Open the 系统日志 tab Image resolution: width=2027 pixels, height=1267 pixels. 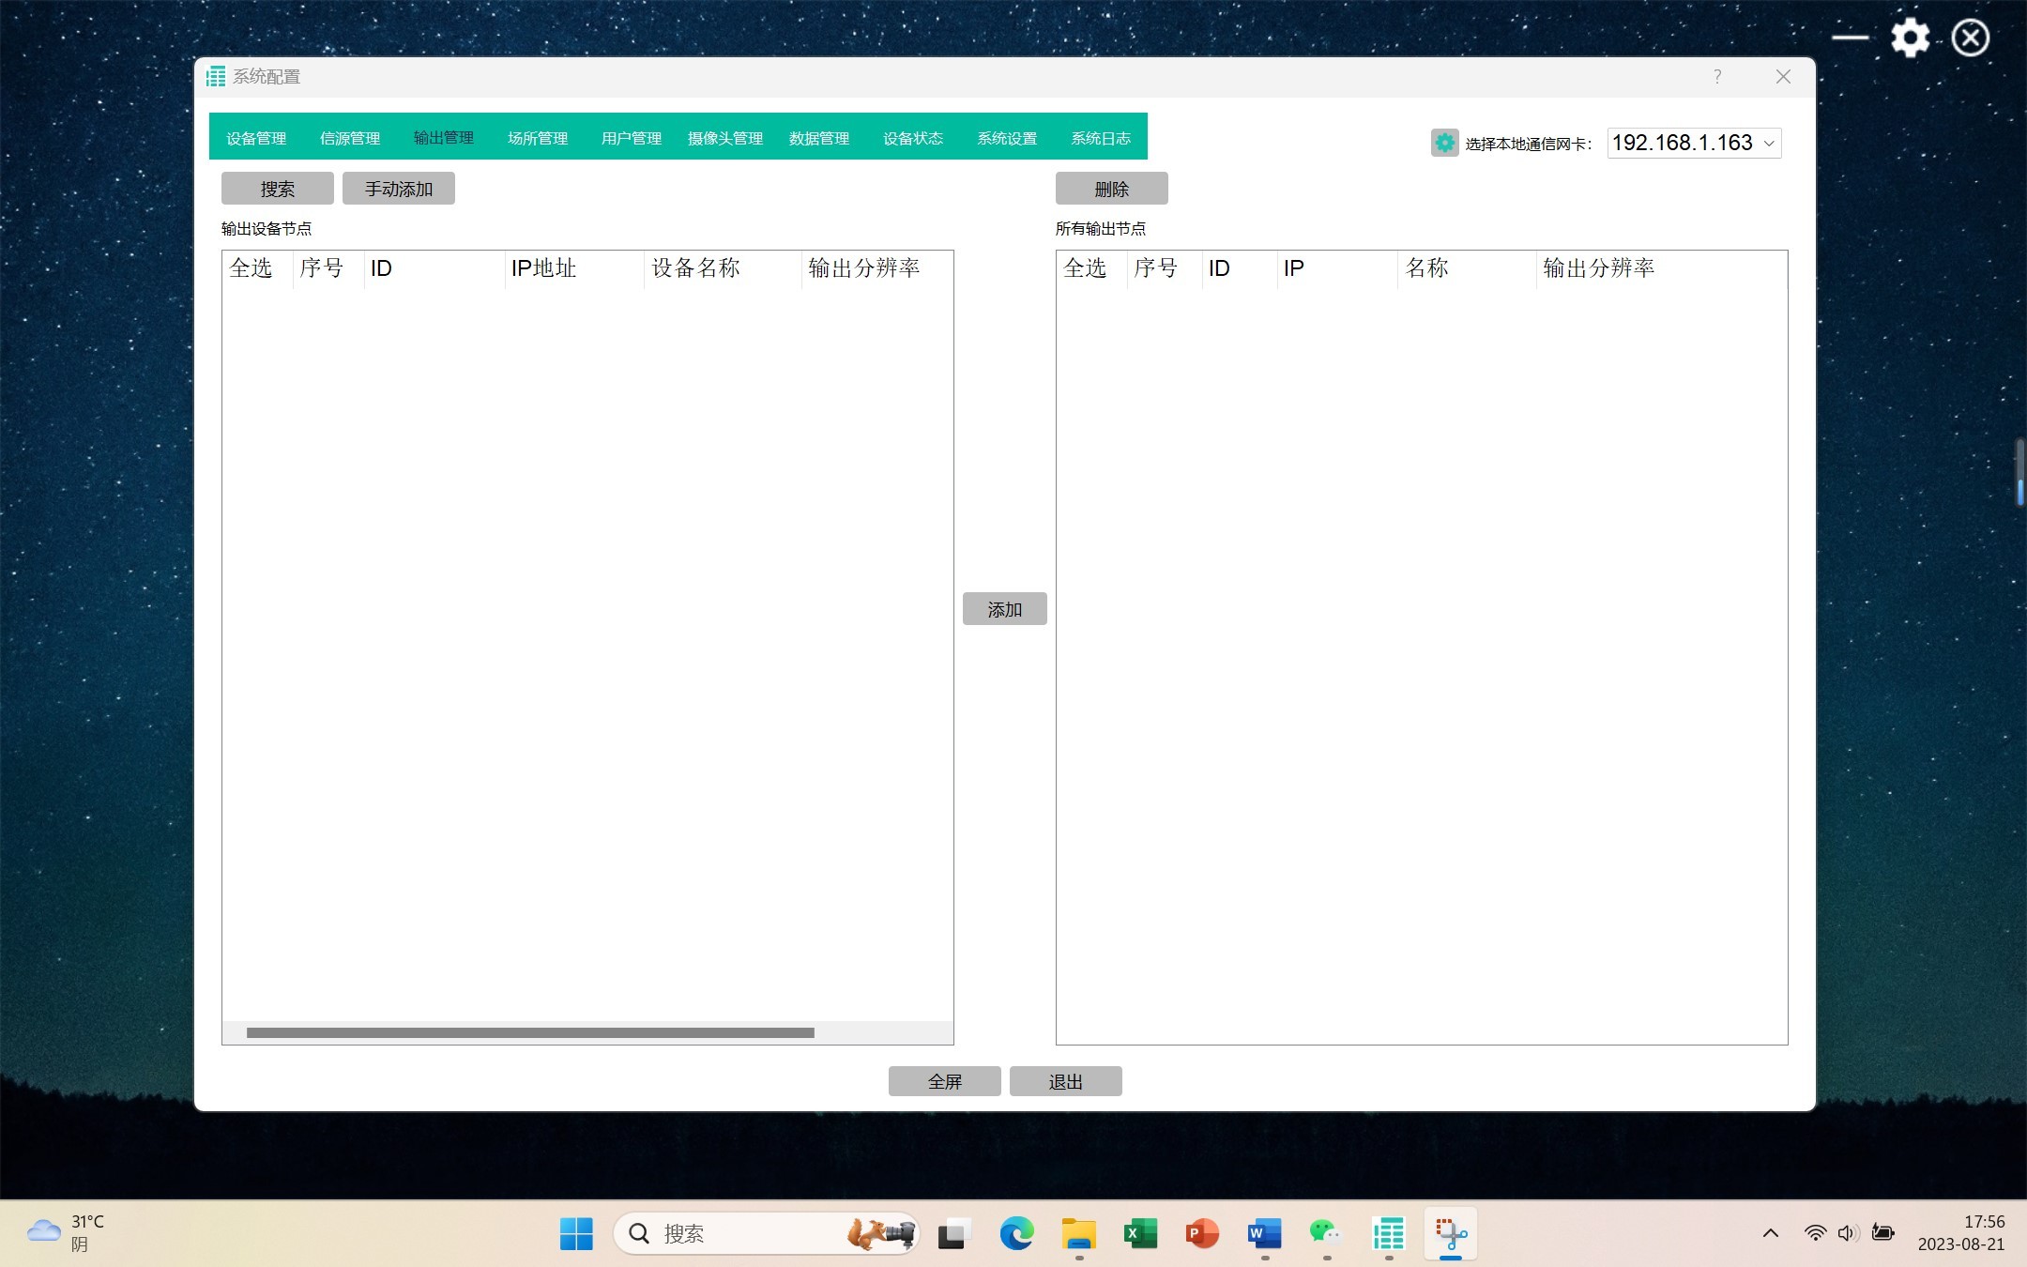coord(1101,138)
